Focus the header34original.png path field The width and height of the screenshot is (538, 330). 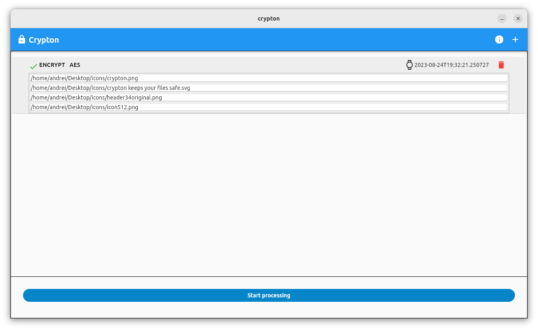point(268,97)
